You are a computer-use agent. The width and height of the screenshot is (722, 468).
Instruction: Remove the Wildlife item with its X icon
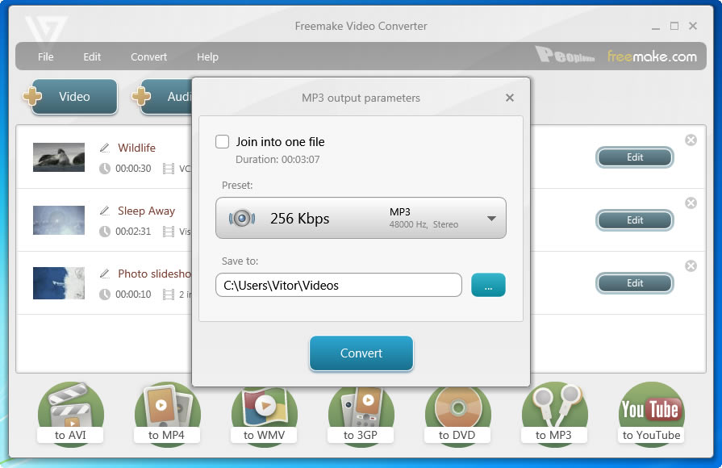point(691,140)
